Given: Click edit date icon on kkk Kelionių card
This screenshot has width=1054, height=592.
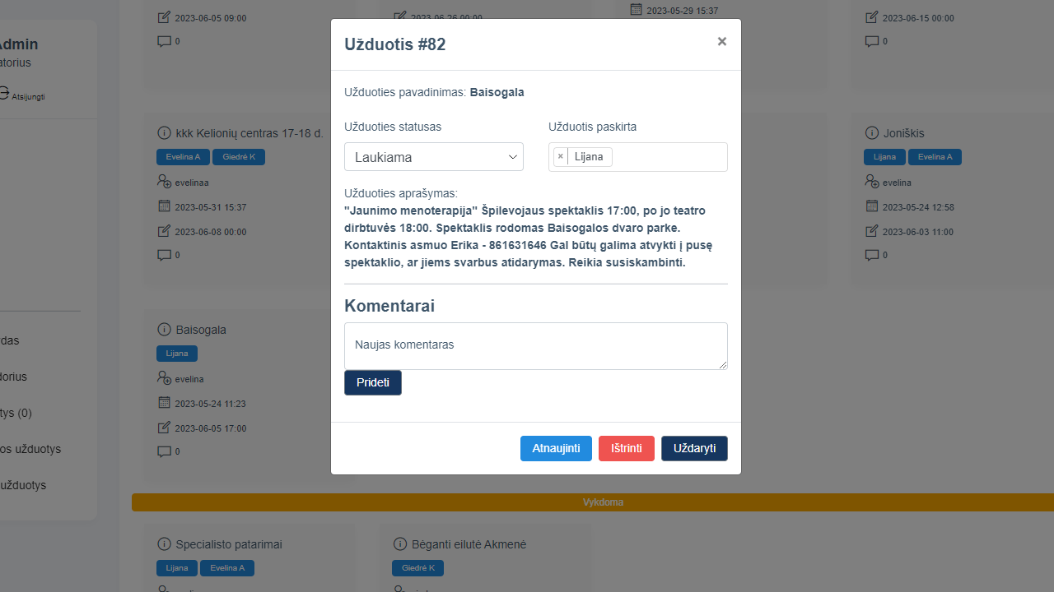Looking at the screenshot, I should point(164,231).
